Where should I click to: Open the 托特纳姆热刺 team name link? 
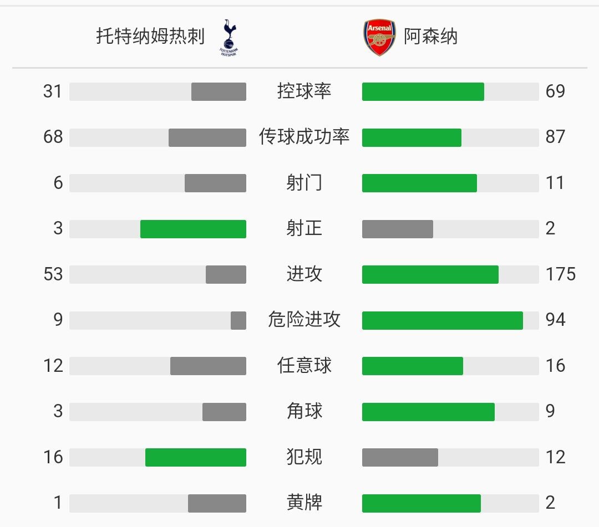click(150, 36)
